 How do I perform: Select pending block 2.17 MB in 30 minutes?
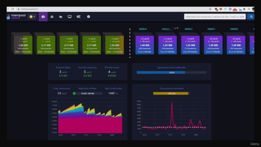click(x=69, y=45)
